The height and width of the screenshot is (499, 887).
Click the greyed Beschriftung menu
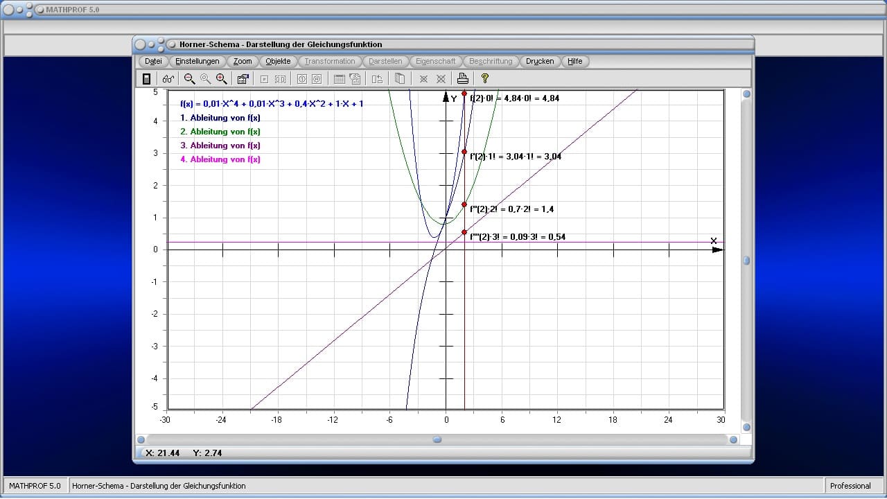491,61
